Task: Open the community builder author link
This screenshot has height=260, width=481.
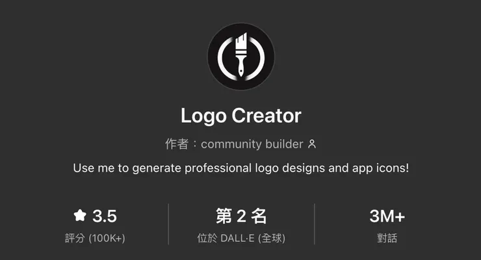Action: tap(252, 144)
